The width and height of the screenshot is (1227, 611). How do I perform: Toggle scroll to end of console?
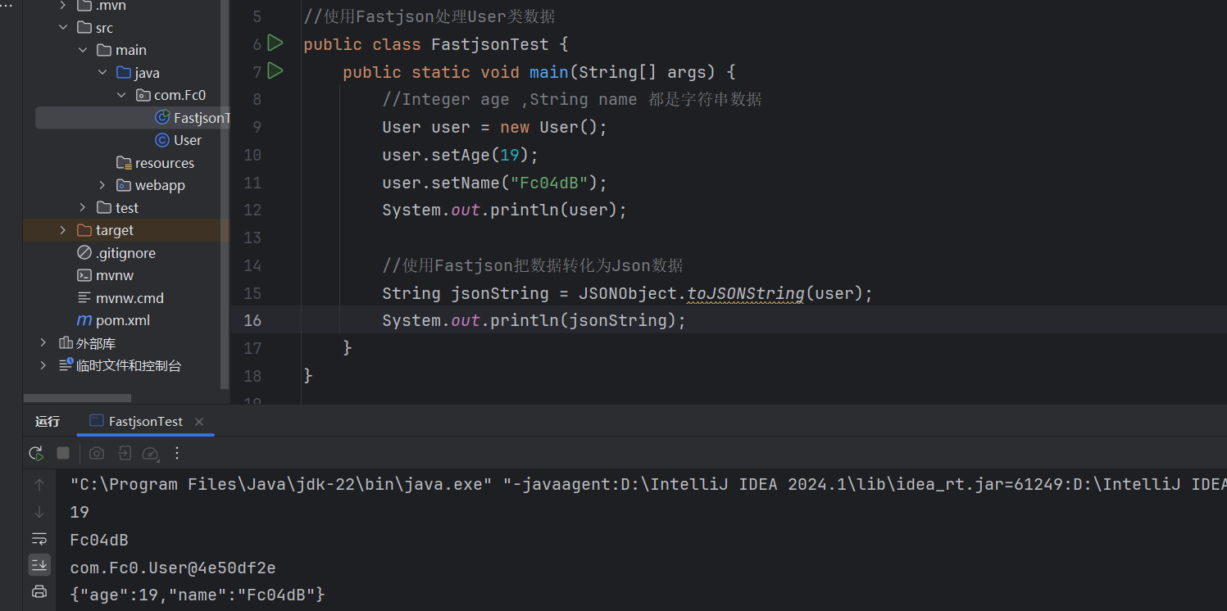click(39, 564)
